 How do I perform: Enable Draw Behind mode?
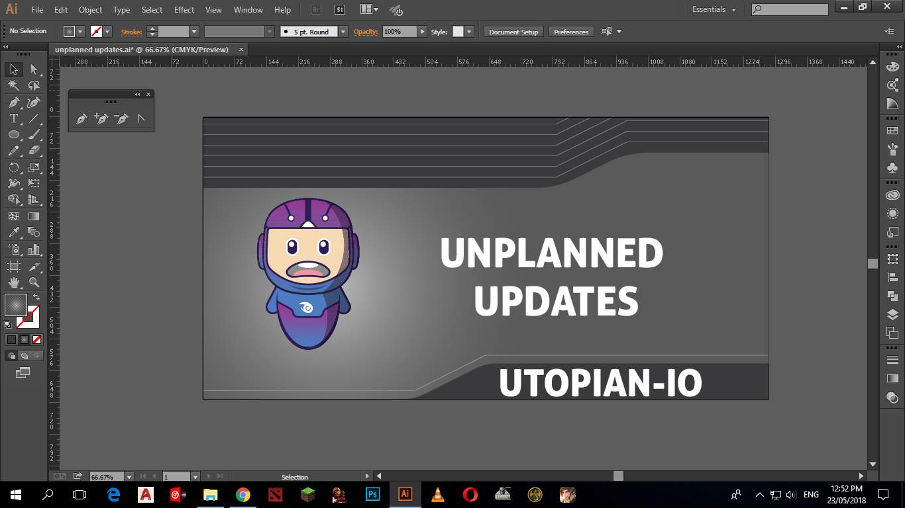coord(25,356)
